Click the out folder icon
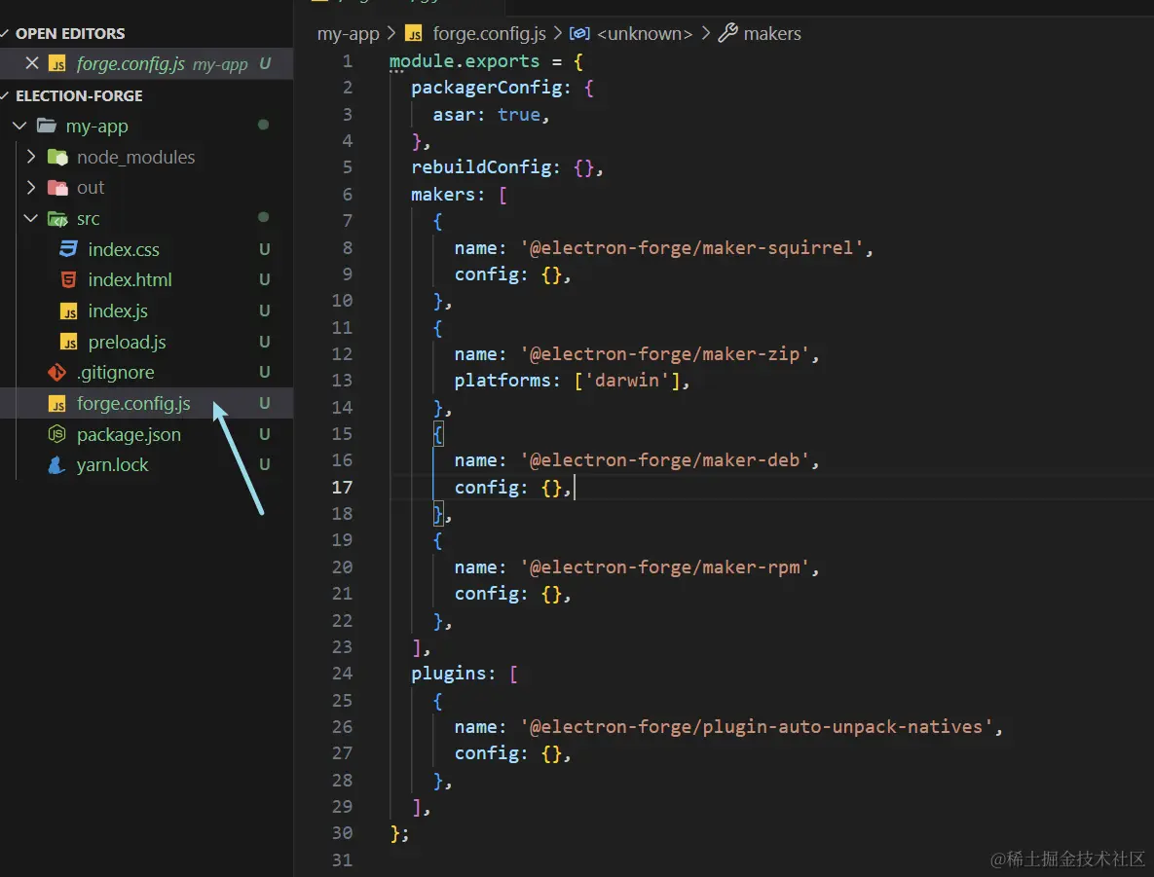 pos(57,188)
